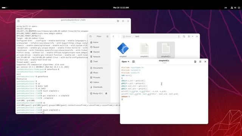
Task: Open Network in the Files sidebar
Action: point(99,57)
